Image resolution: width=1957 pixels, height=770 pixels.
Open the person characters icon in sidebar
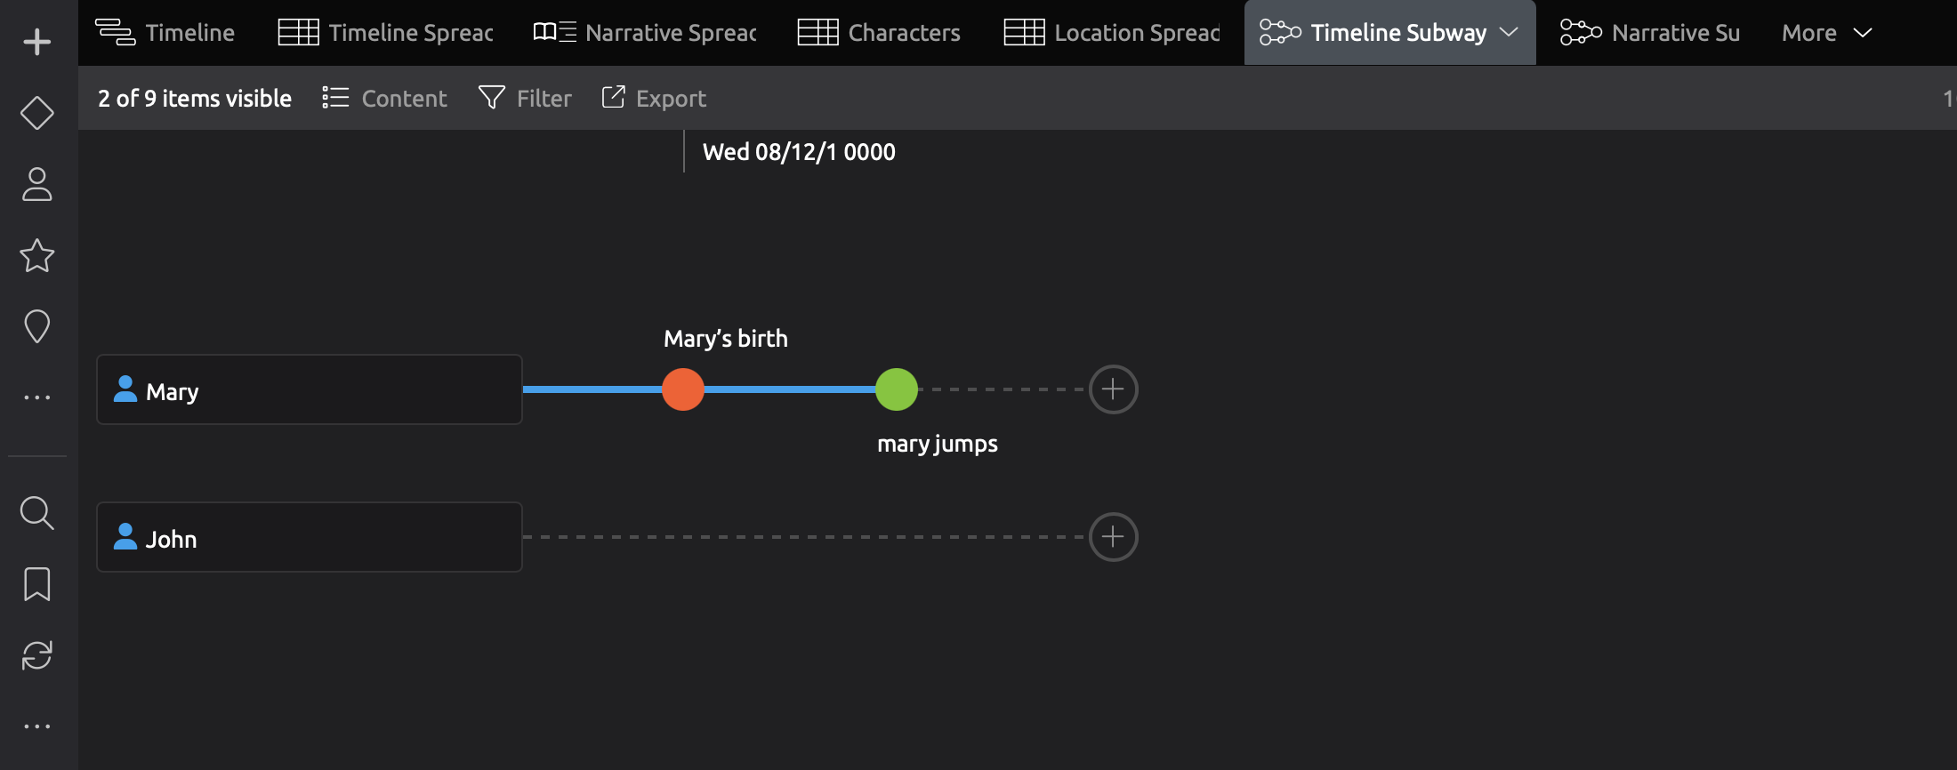pos(36,184)
